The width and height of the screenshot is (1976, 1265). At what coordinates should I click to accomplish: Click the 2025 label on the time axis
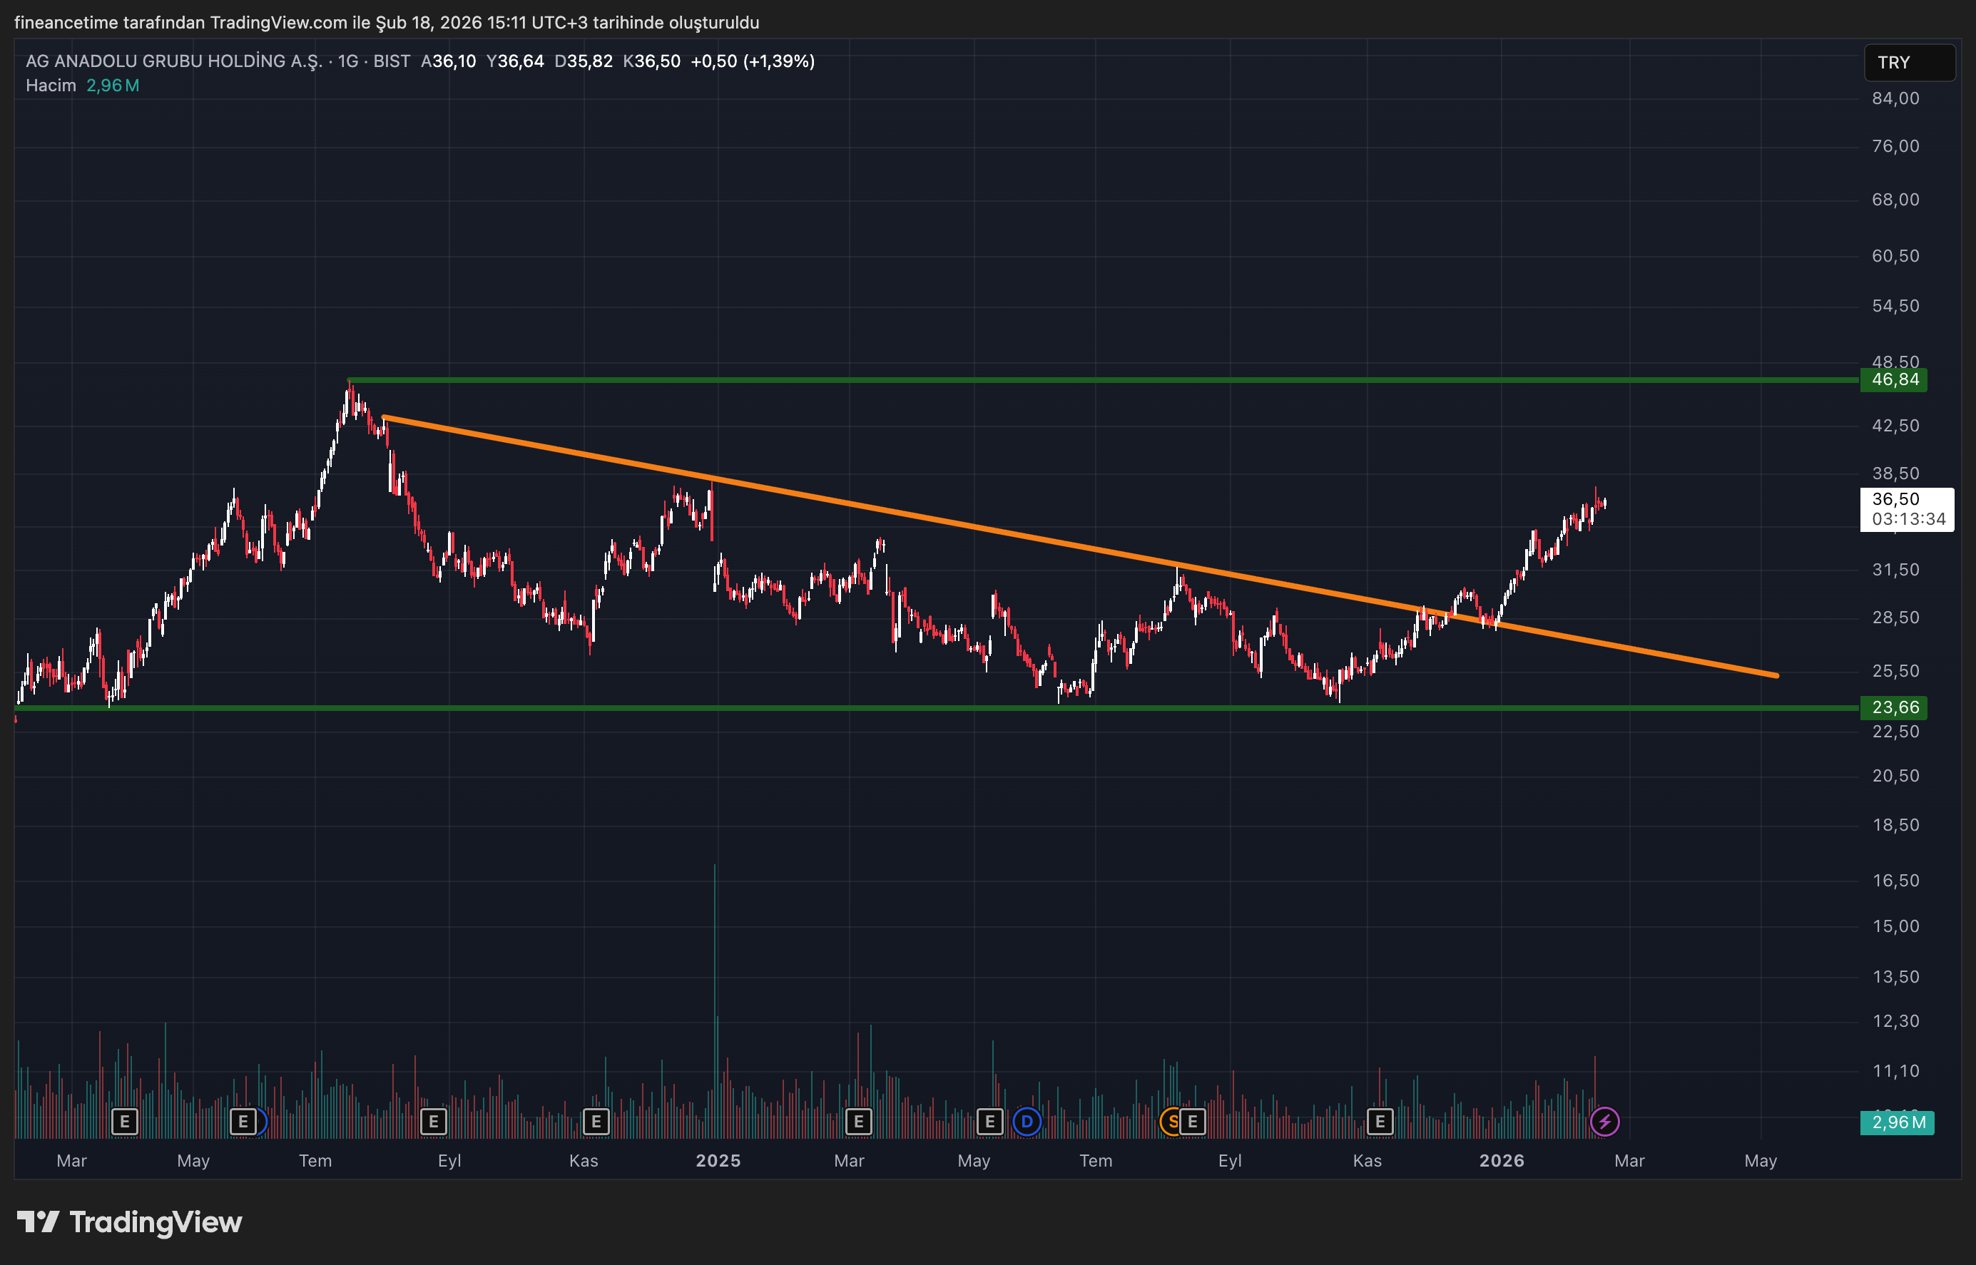(x=719, y=1161)
